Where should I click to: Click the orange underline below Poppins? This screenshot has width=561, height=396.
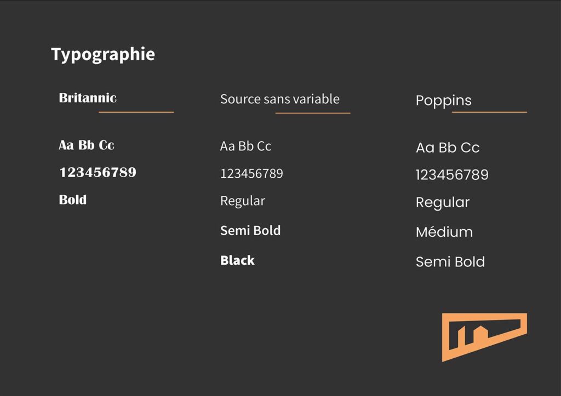coord(489,112)
